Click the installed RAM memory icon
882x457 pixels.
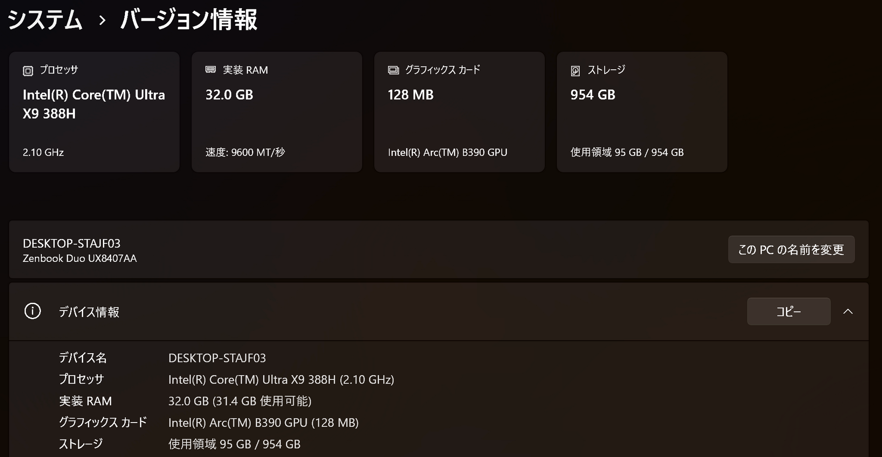coord(210,70)
